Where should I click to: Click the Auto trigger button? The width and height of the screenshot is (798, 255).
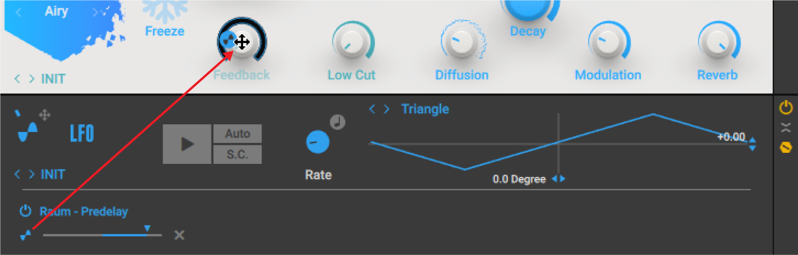point(237,134)
